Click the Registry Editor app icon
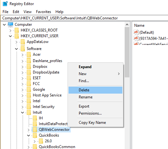Screen dimensions: 168x149 pos(5,4)
